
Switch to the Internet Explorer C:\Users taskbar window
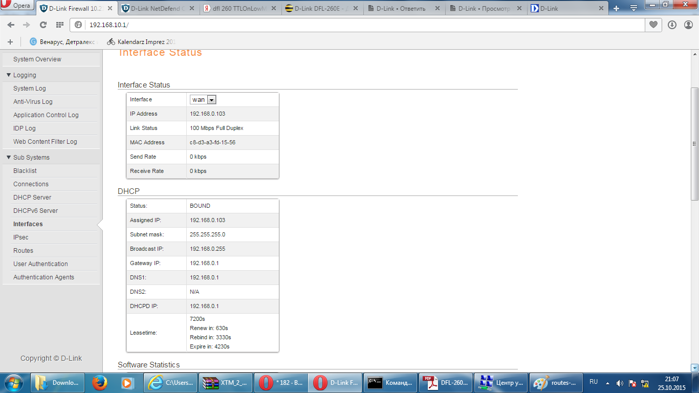[x=170, y=383]
